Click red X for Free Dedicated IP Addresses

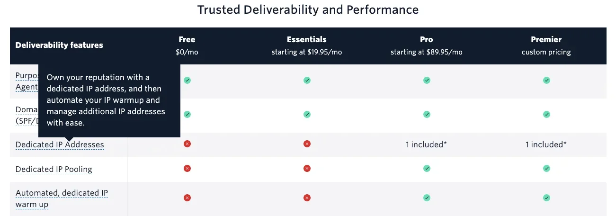187,144
